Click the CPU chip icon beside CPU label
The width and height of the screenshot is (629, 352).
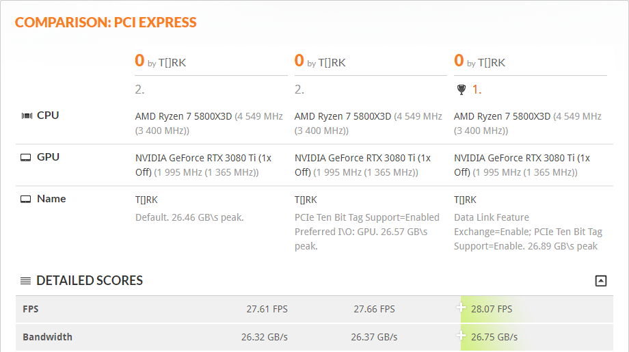26,116
